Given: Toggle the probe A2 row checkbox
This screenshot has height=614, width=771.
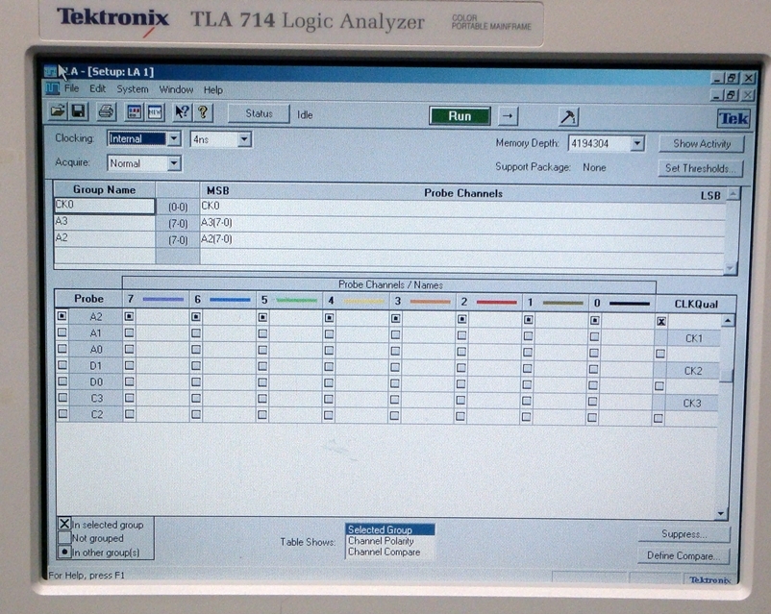Looking at the screenshot, I should 62,315.
